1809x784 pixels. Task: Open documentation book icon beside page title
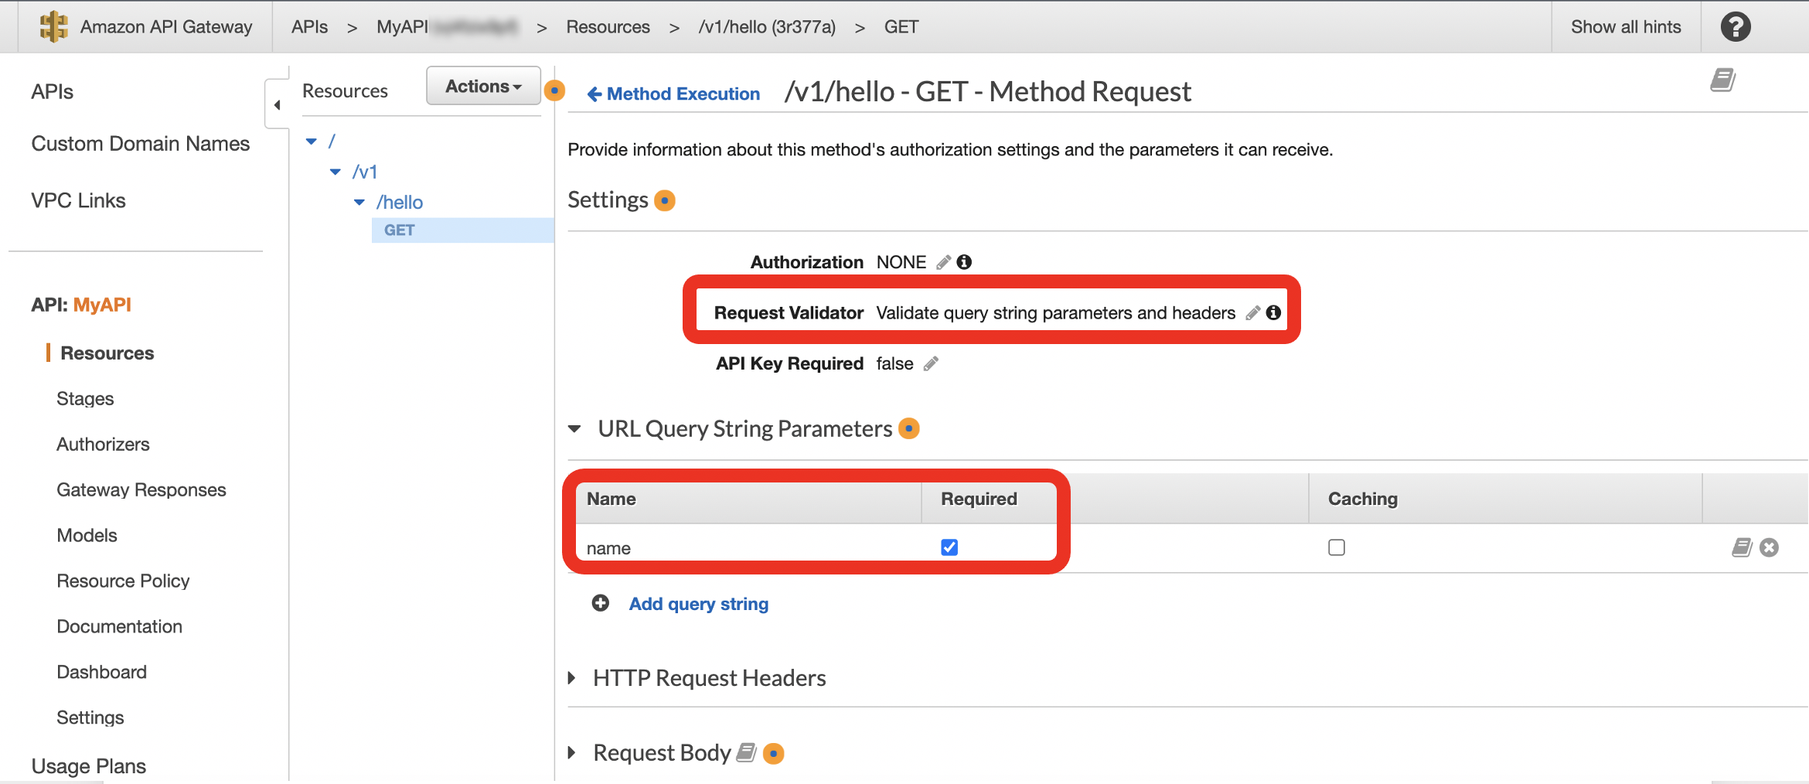[1722, 80]
